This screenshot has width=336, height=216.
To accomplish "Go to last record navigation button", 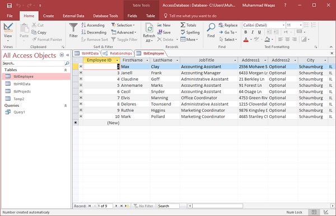I will click(x=122, y=206).
